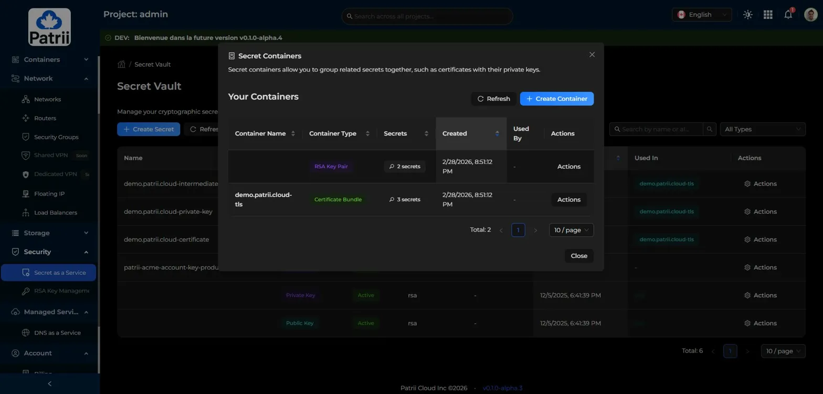
Task: Open Floating IP in the sidebar
Action: (x=49, y=194)
